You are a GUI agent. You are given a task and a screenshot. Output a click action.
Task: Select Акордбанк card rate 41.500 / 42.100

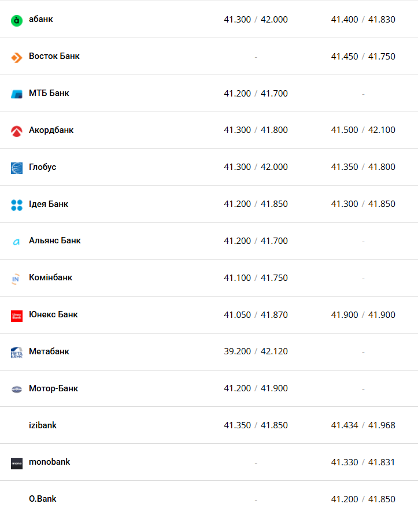(363, 130)
